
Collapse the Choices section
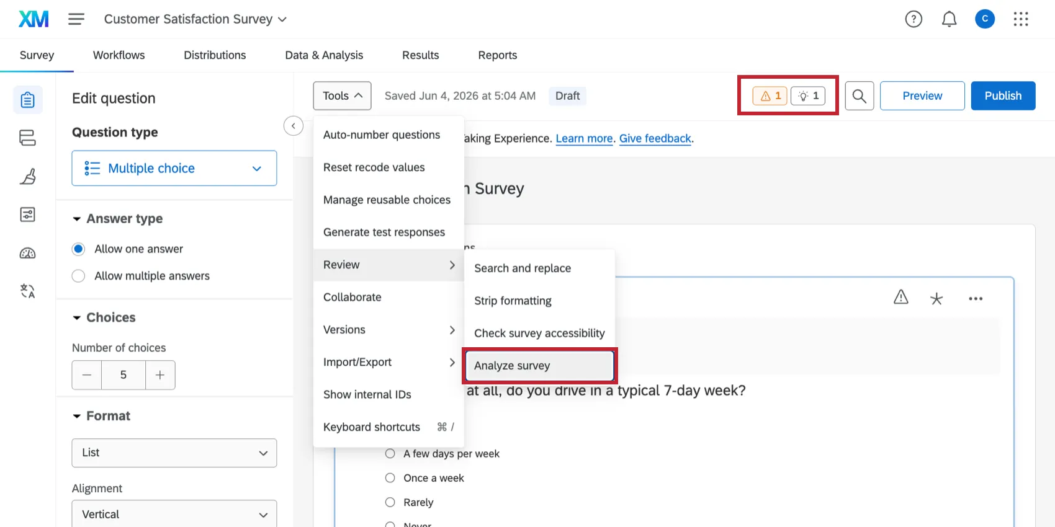tap(104, 317)
